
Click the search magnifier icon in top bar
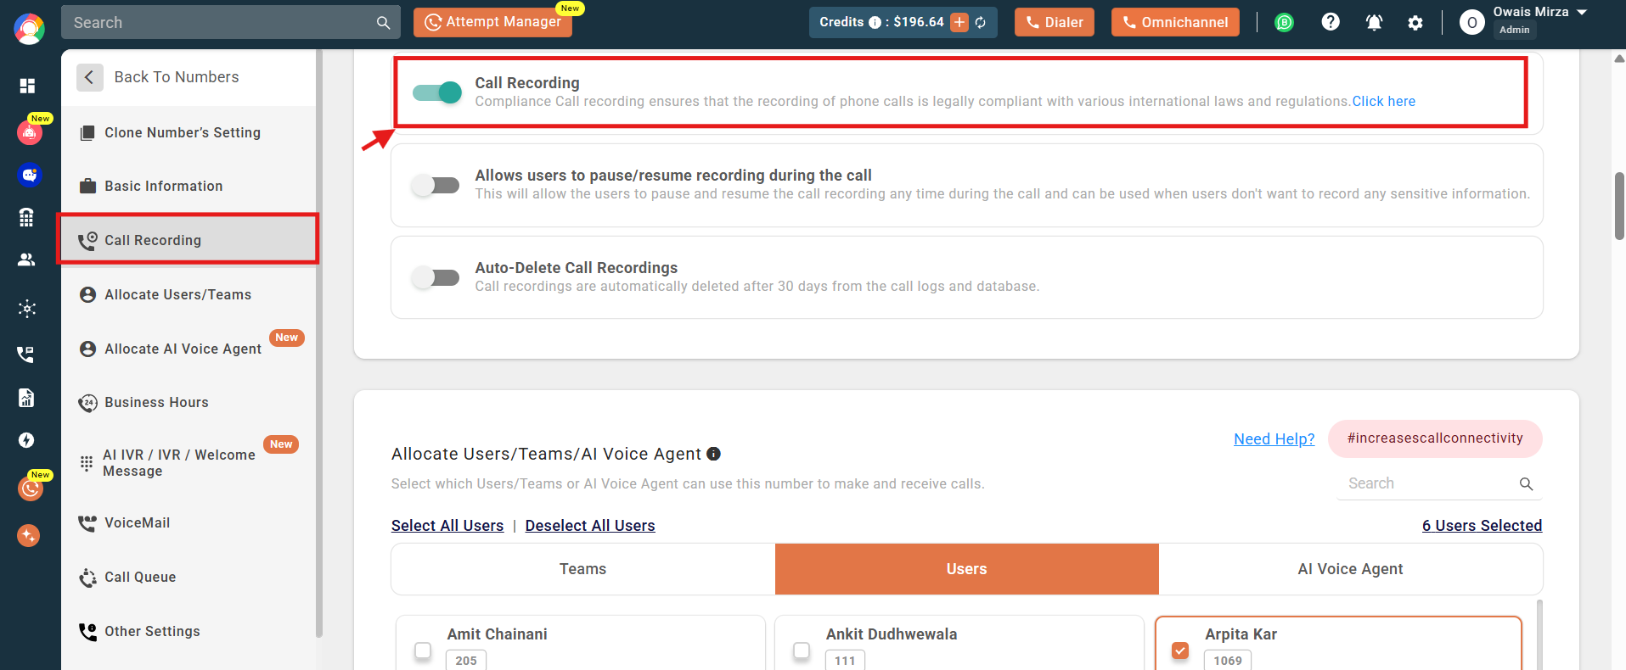[x=383, y=23]
